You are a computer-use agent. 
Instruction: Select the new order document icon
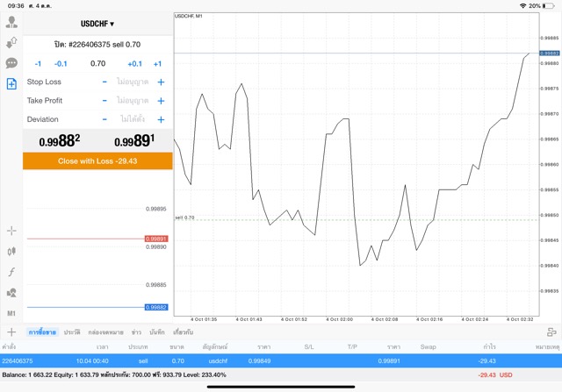pyautogui.click(x=11, y=84)
